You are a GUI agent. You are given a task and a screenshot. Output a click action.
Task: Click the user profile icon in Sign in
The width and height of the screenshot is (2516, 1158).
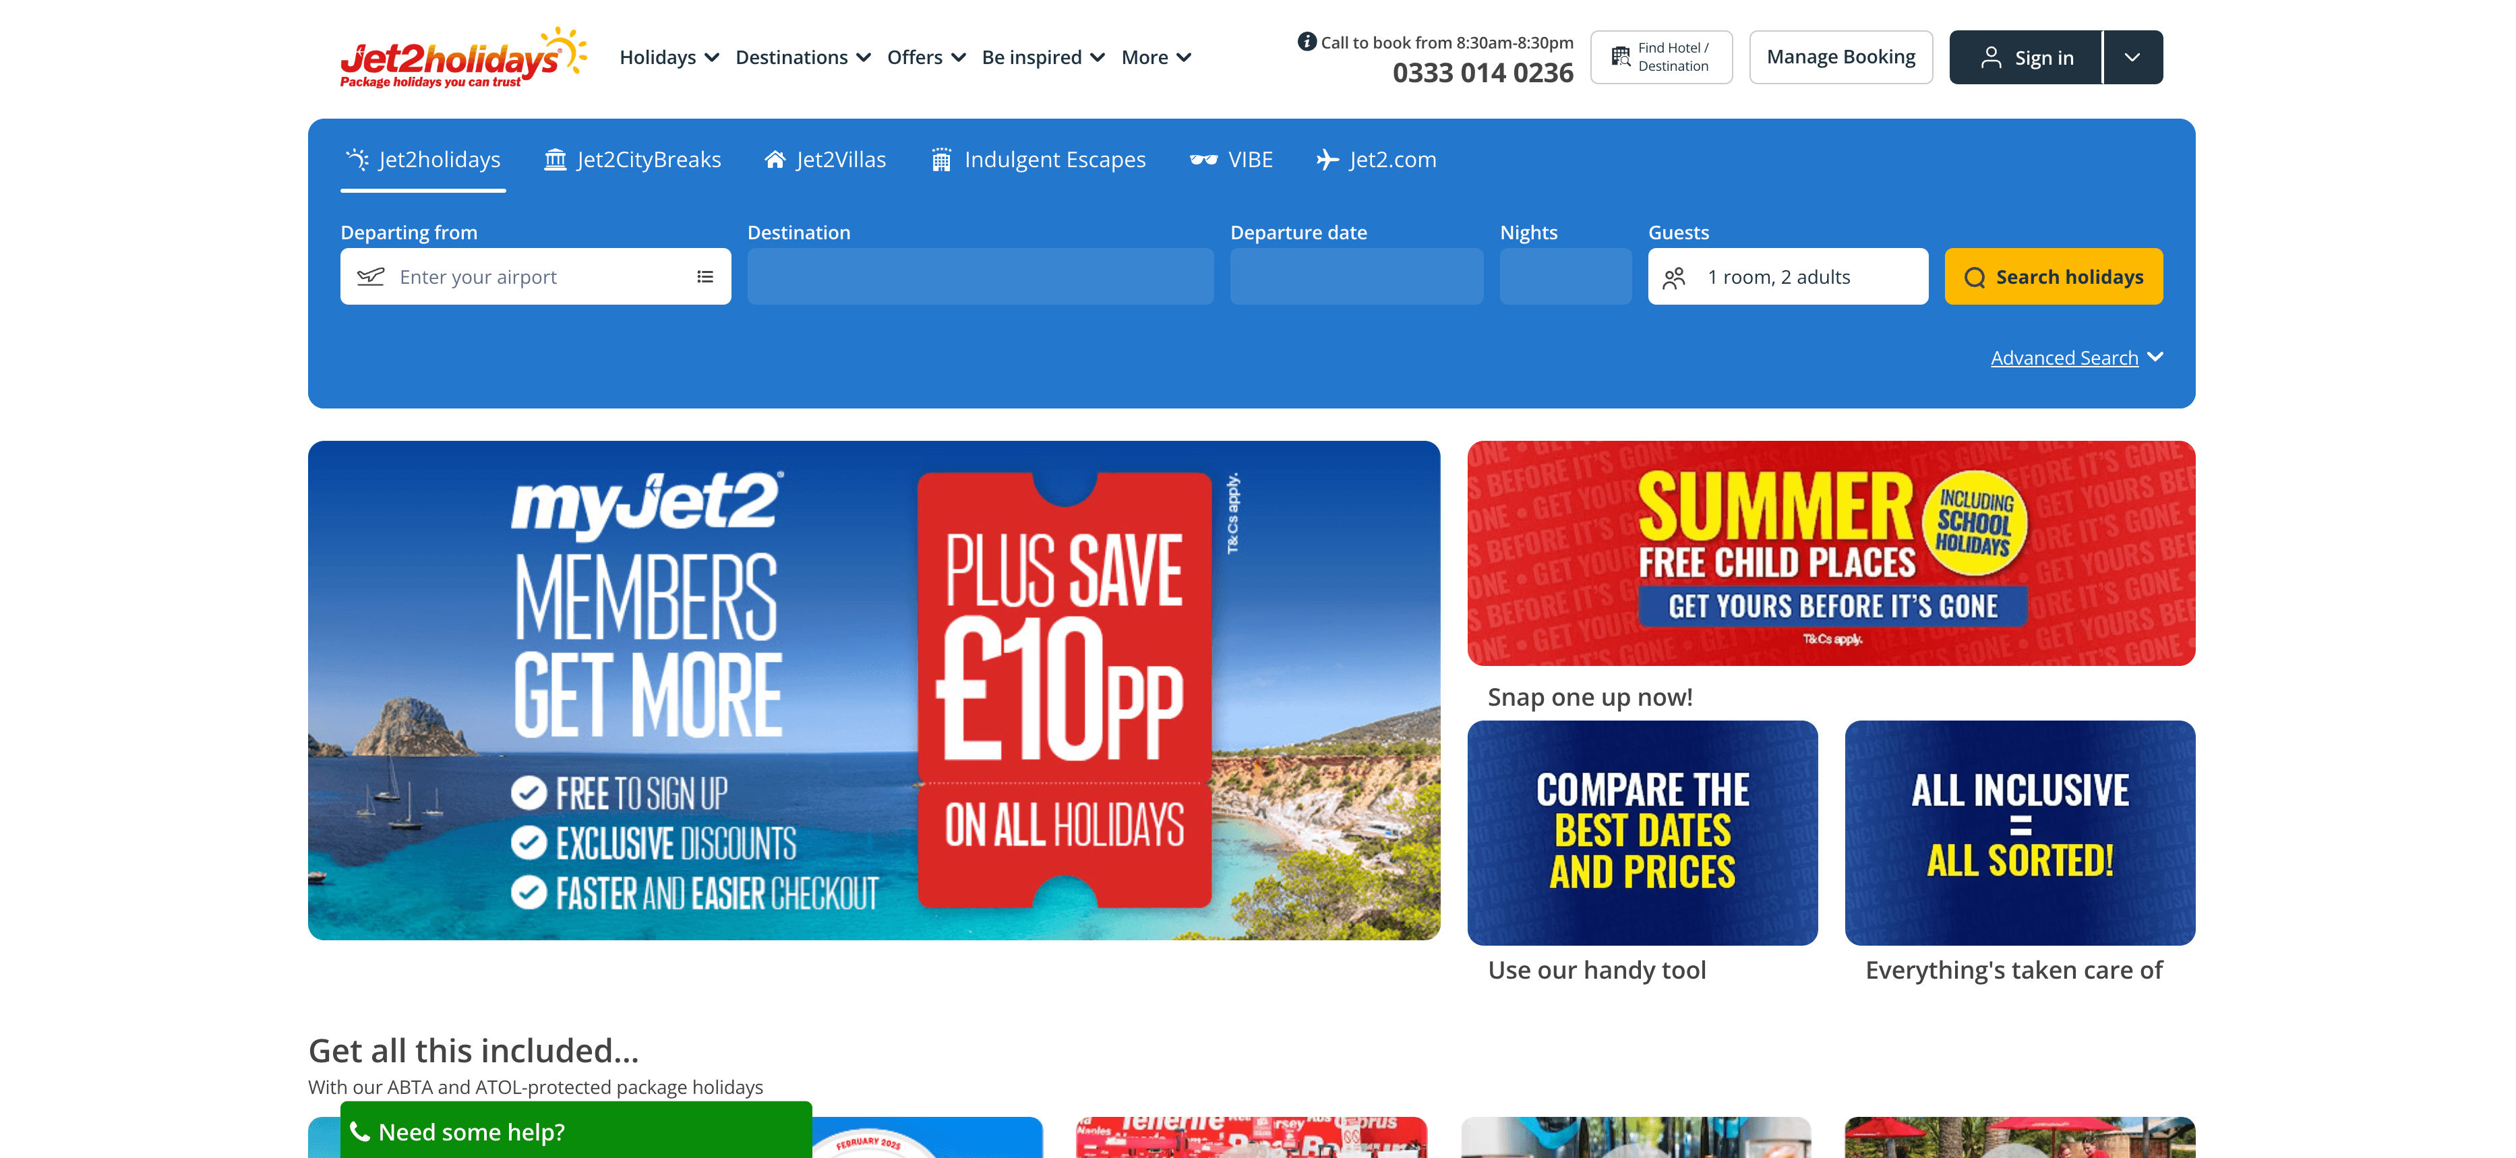1989,57
